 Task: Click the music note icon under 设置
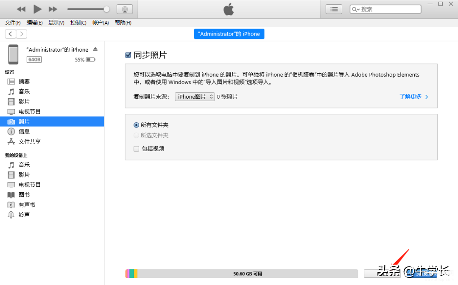(11, 92)
